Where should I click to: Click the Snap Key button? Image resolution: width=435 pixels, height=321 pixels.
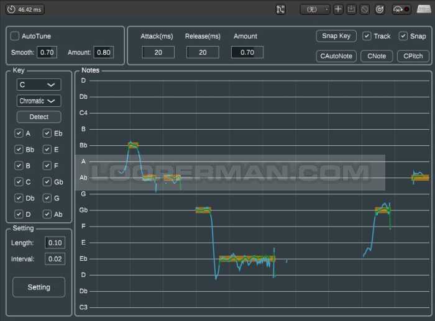click(336, 36)
